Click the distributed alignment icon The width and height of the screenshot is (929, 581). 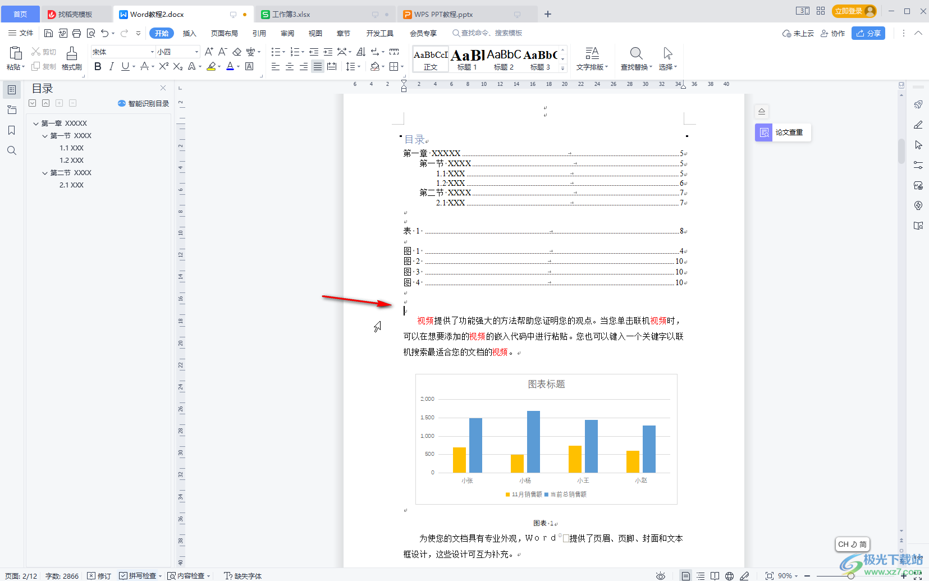[332, 66]
